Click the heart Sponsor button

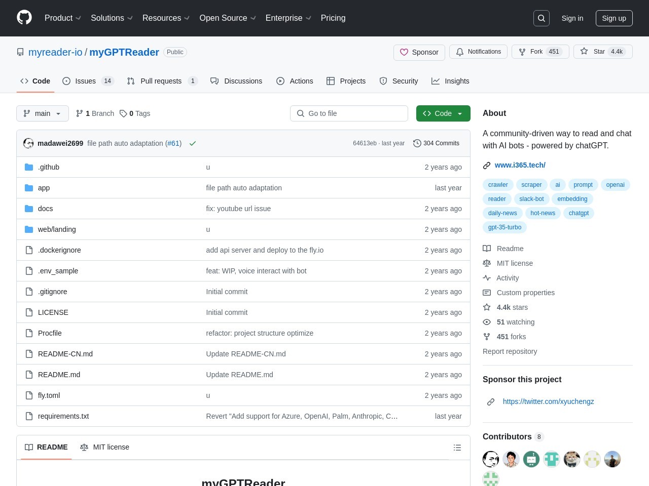pyautogui.click(x=419, y=52)
